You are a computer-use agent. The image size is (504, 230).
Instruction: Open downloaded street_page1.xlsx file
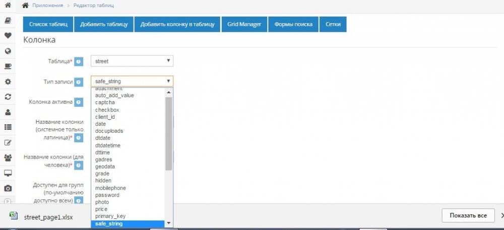click(x=48, y=217)
